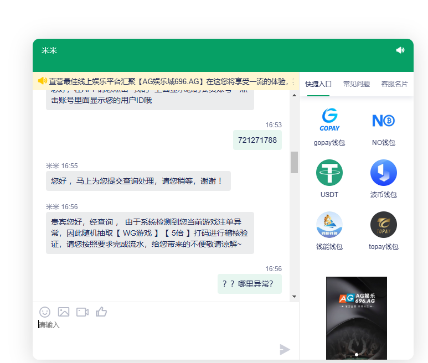Viewport: 428px width, 363px height.
Task: Click the 米米 16:55 sender timestamp
Action: pyautogui.click(x=61, y=166)
